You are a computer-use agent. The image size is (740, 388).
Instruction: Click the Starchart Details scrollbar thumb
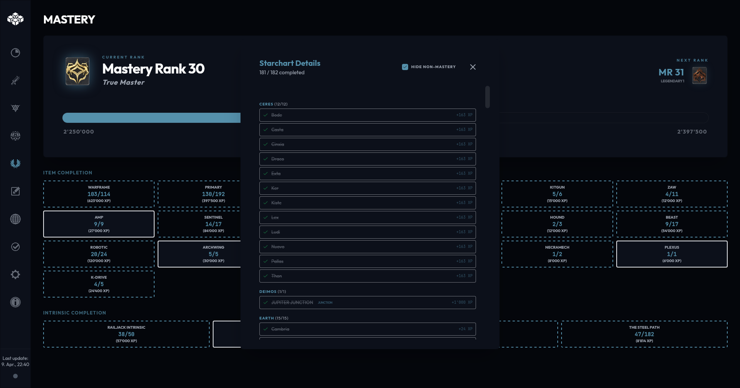[488, 97]
